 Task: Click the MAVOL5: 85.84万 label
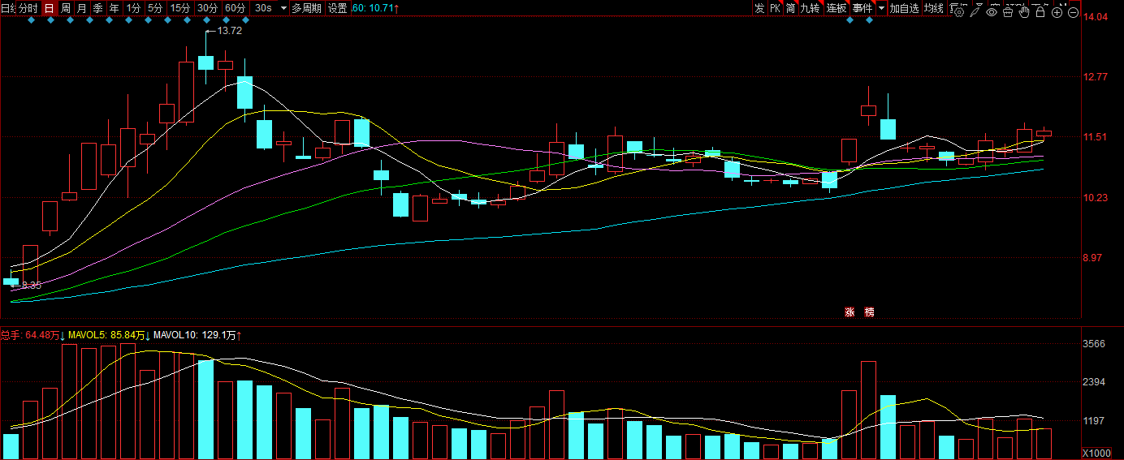click(x=110, y=334)
